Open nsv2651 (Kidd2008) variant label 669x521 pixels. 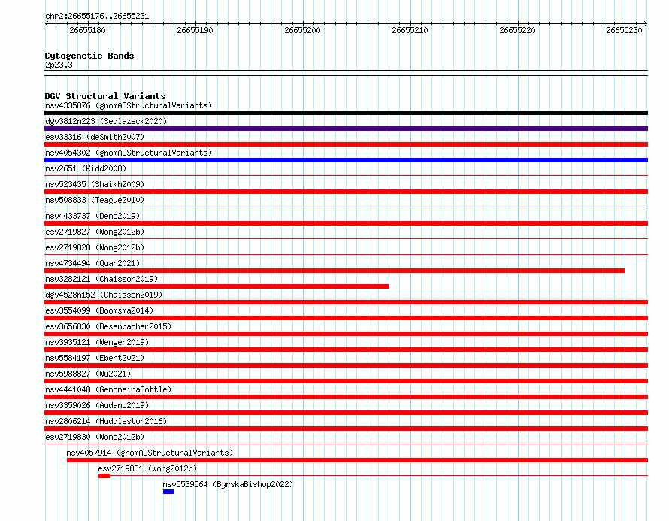86,168
